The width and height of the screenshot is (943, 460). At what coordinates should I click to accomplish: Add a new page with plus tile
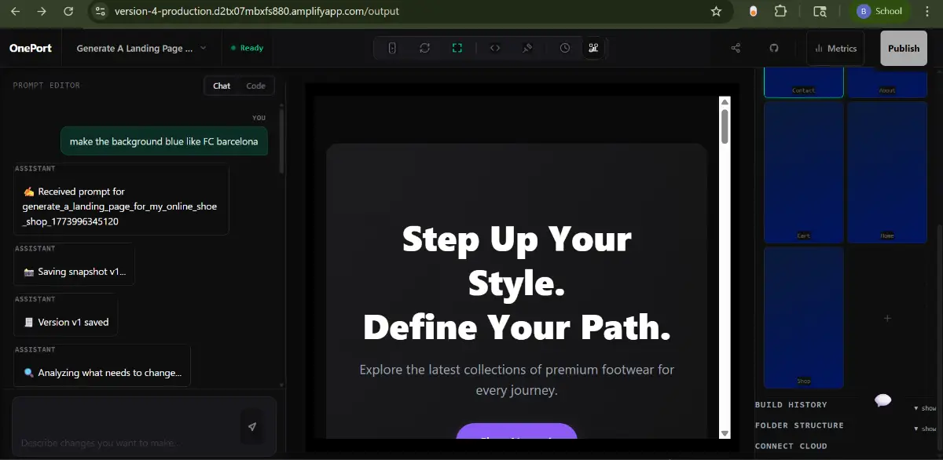(x=887, y=318)
